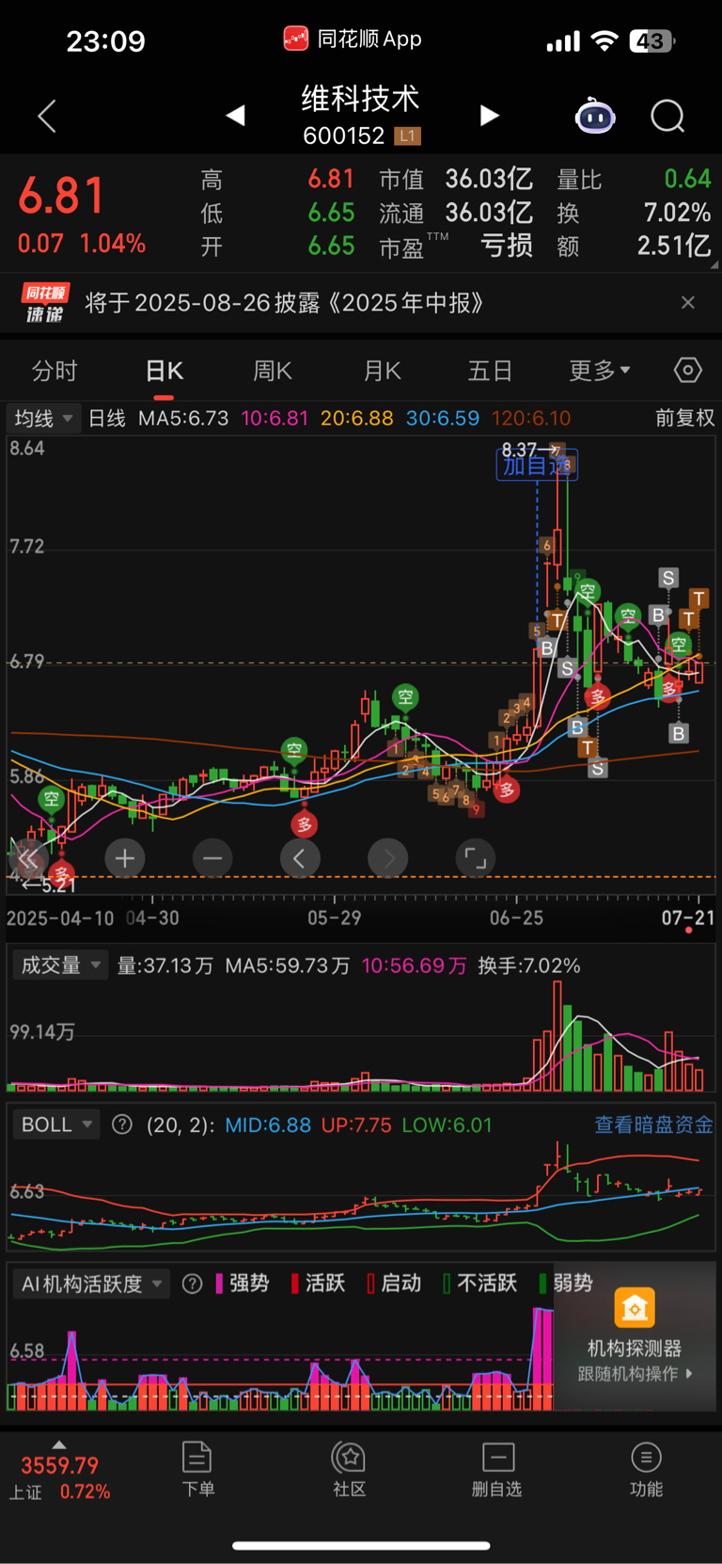Tap the 加自选 label on chart
This screenshot has height=1564, width=722.
point(537,465)
